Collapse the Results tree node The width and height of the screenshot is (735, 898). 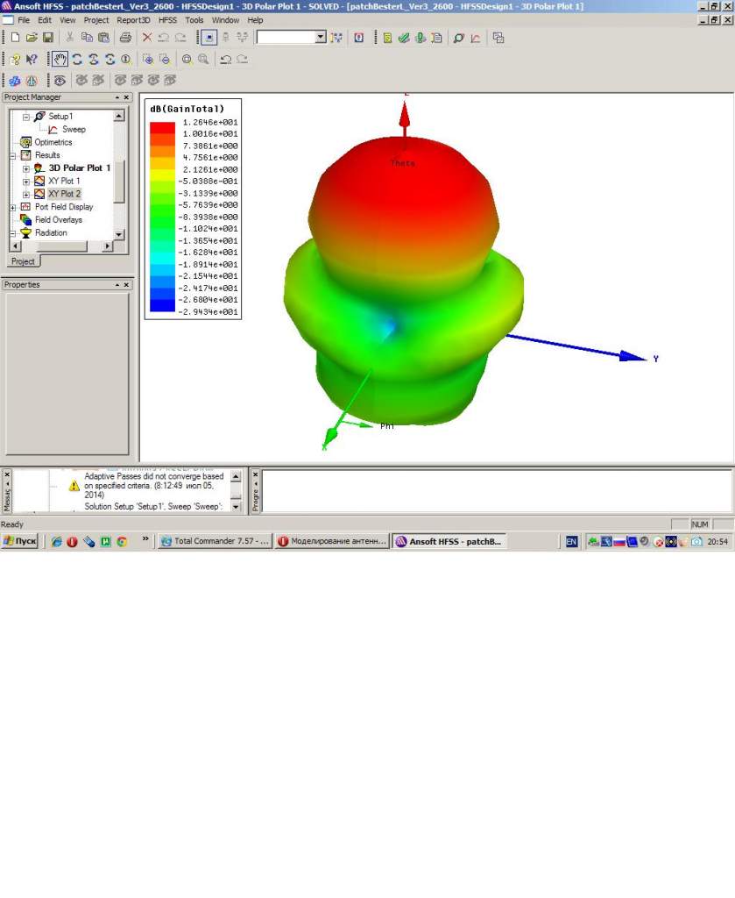(x=12, y=155)
